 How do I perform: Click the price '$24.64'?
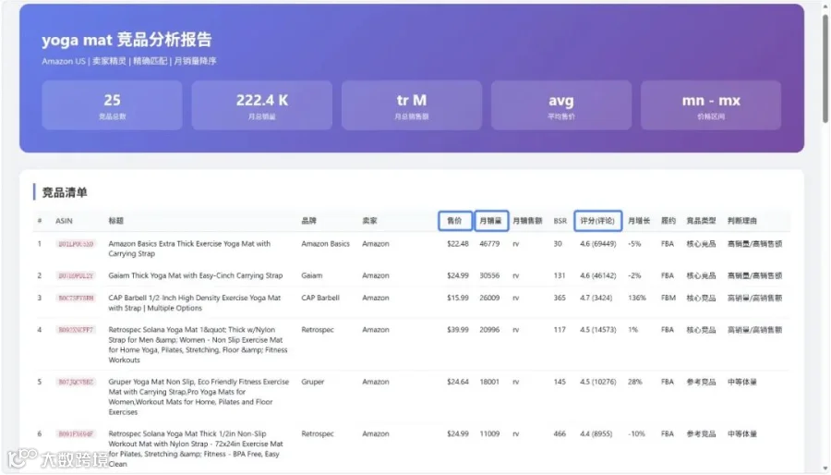coord(458,382)
